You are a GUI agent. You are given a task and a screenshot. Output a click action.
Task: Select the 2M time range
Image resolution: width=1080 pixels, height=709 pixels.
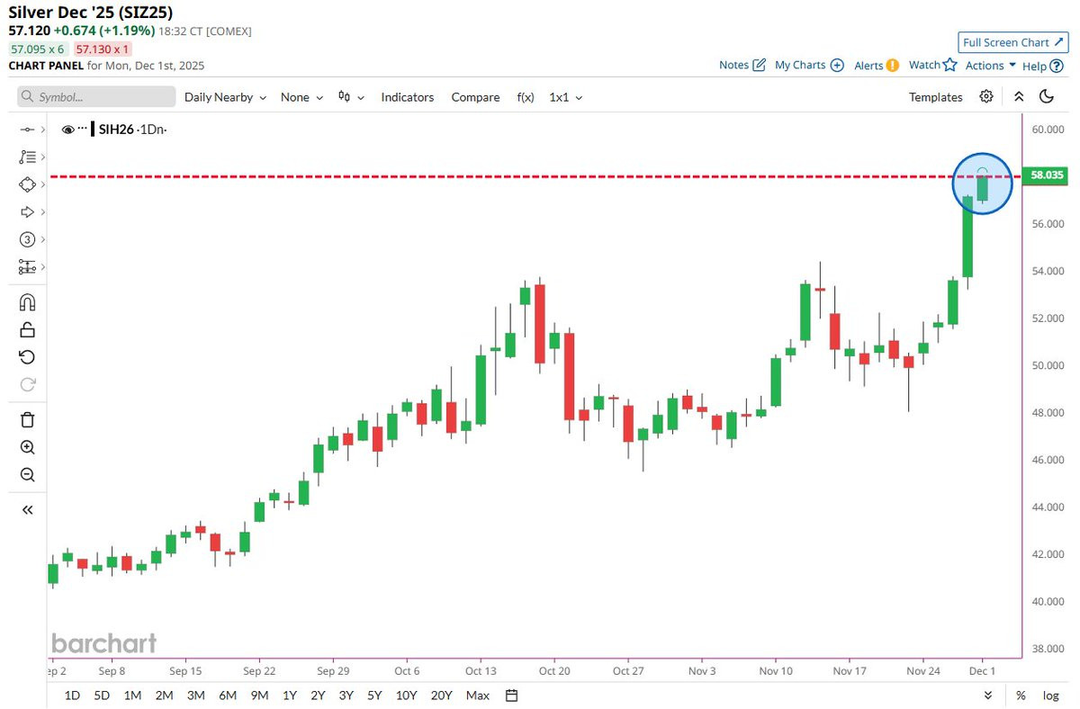coord(164,695)
